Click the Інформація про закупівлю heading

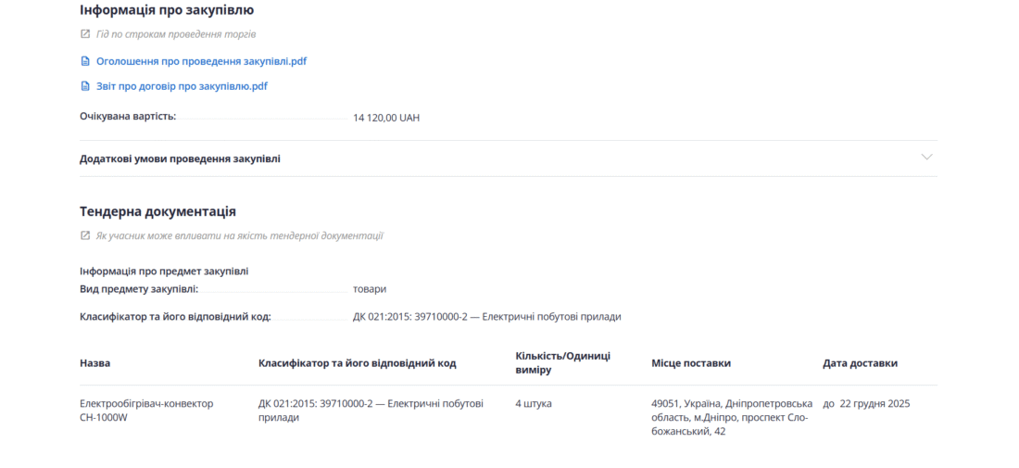(x=167, y=10)
